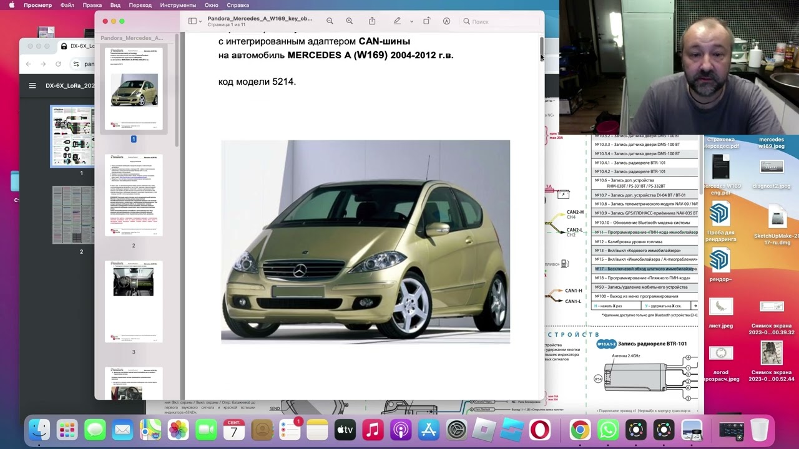
Task: Open Launchpad from the Dock
Action: (x=67, y=430)
